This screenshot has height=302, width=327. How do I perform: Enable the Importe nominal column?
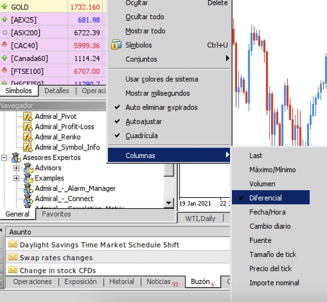click(x=271, y=283)
